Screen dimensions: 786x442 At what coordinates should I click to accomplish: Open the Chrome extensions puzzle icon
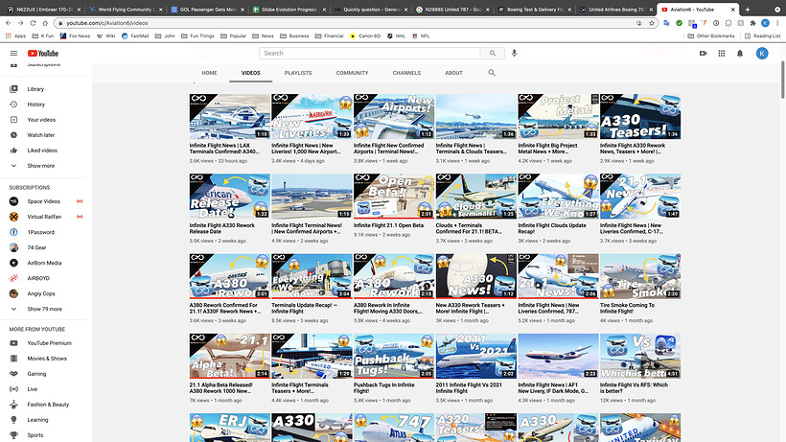[752, 23]
